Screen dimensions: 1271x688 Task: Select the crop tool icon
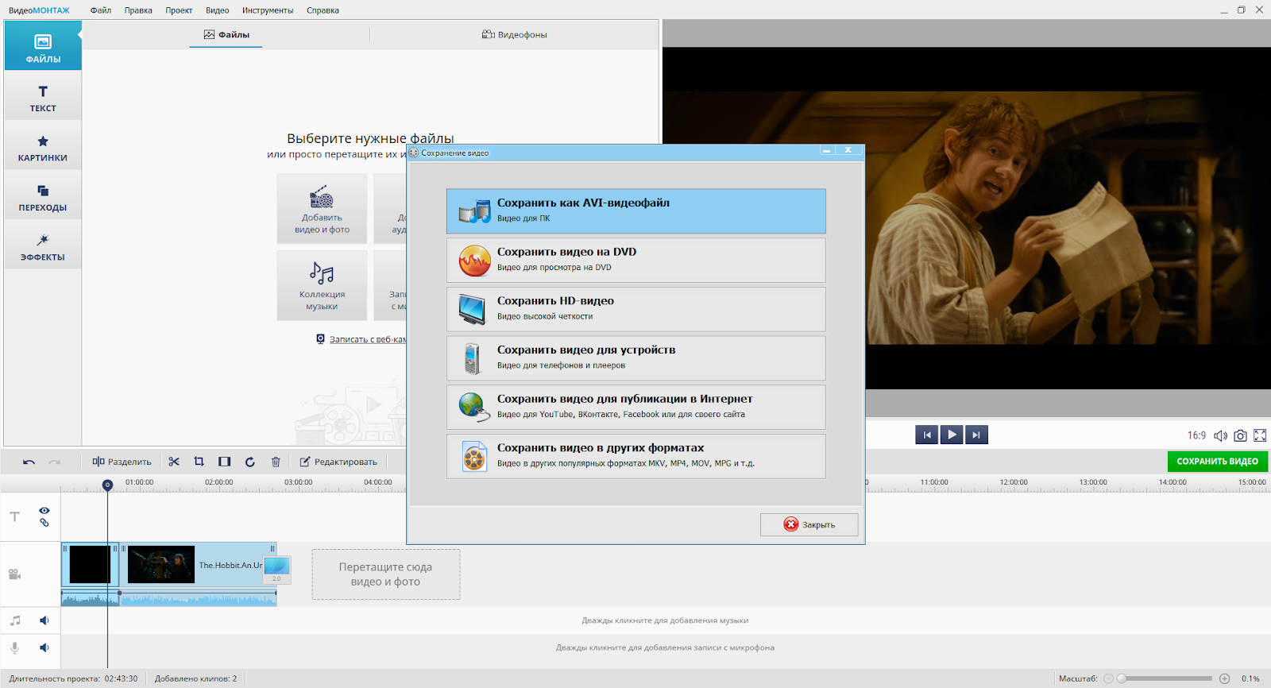click(199, 462)
